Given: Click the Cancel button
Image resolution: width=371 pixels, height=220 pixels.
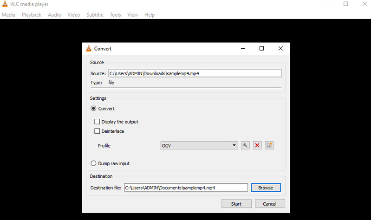Looking at the screenshot, I should (x=270, y=204).
